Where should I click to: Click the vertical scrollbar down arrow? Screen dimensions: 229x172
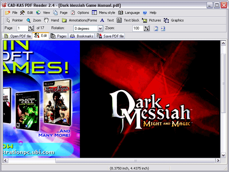tap(223, 155)
